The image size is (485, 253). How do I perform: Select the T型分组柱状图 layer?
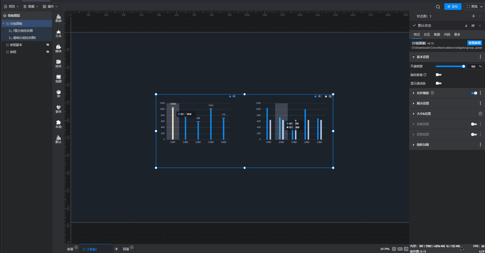(23, 31)
